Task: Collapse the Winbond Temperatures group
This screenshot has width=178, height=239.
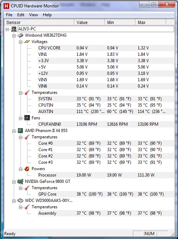Action: tap(20, 93)
